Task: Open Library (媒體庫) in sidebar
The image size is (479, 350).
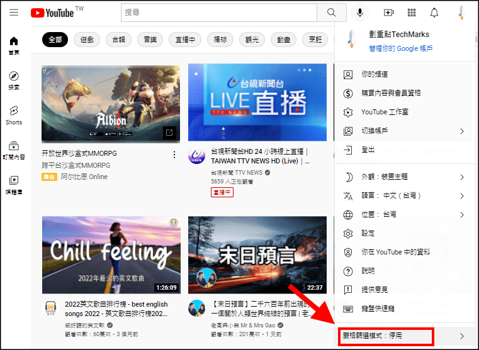Action: (14, 185)
